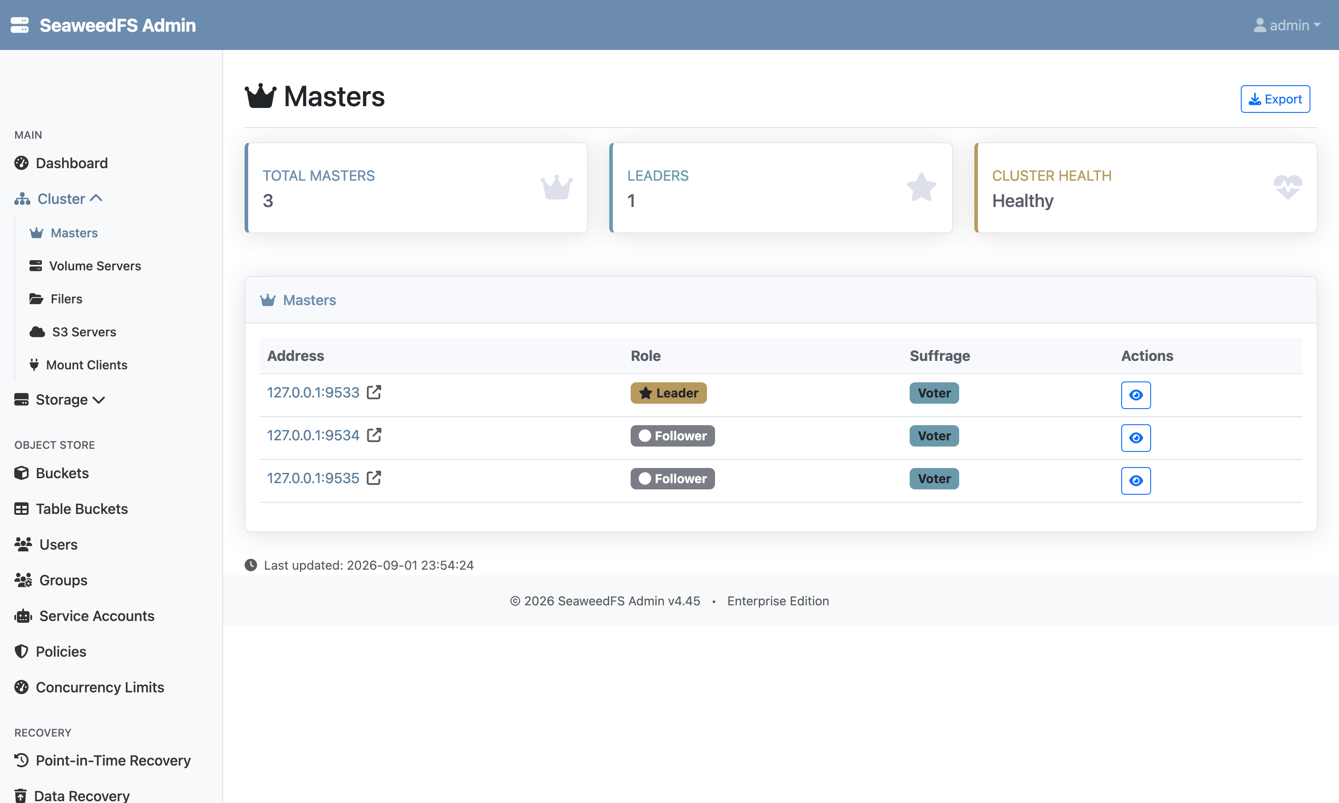Click the Cluster network icon
Image resolution: width=1339 pixels, height=803 pixels.
[x=22, y=199]
